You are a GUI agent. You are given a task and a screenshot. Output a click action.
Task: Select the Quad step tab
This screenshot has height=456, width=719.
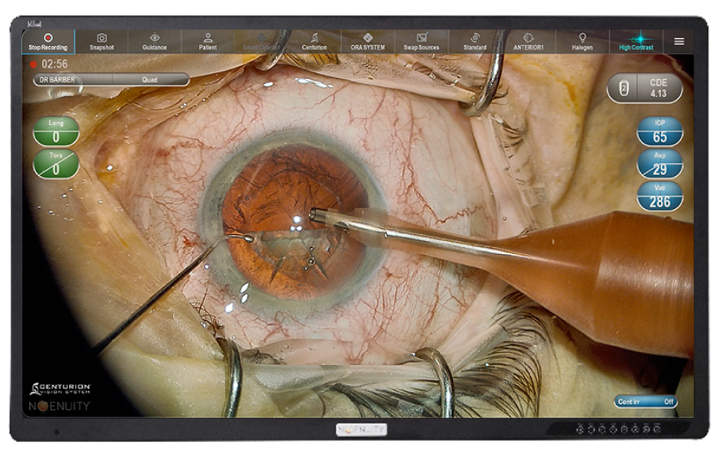pyautogui.click(x=150, y=79)
